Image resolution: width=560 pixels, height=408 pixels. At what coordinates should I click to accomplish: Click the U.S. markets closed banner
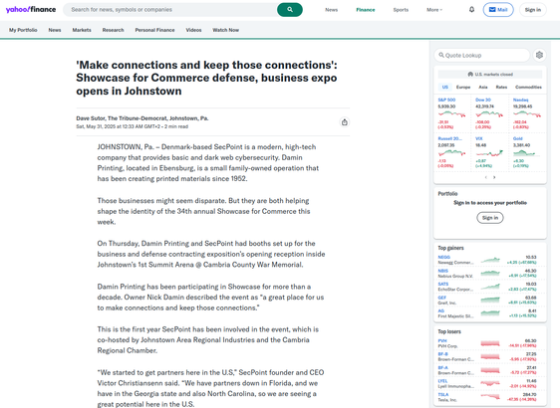coord(490,75)
